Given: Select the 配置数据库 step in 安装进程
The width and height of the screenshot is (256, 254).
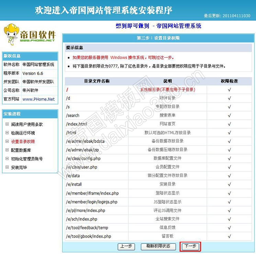Looking at the screenshot, I should pos(21,150).
